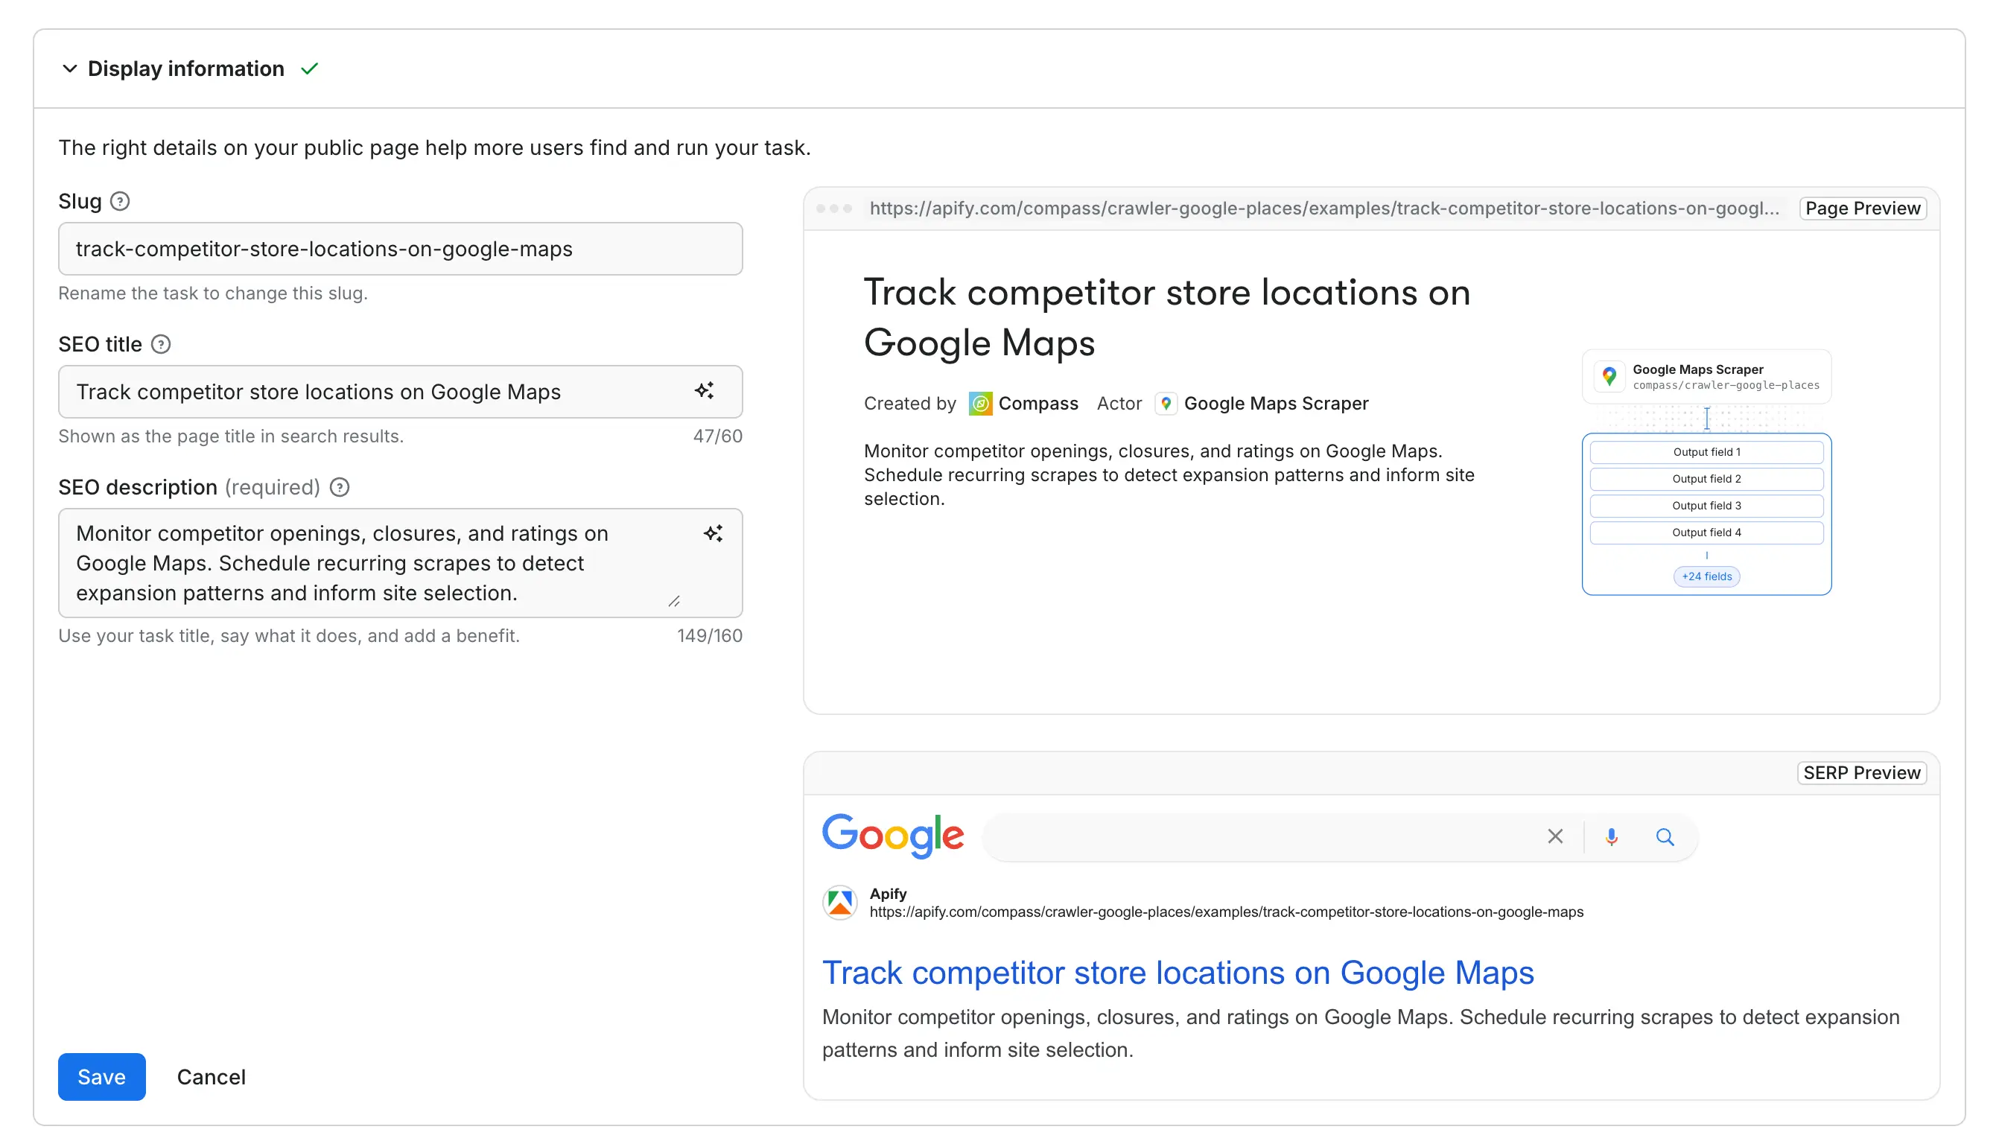Click the Google logo in SERP preview
Viewport: 1999px width, 1141px height.
point(892,836)
